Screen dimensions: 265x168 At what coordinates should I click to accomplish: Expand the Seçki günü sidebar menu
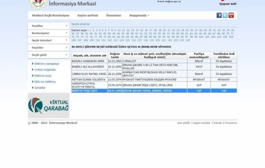pyautogui.click(x=49, y=55)
